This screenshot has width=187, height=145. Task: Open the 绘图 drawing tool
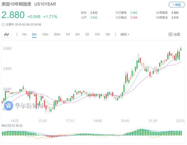(174, 34)
